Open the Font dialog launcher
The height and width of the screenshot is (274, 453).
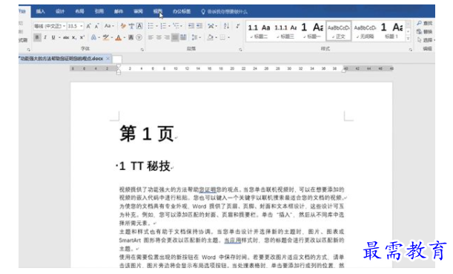point(142,50)
